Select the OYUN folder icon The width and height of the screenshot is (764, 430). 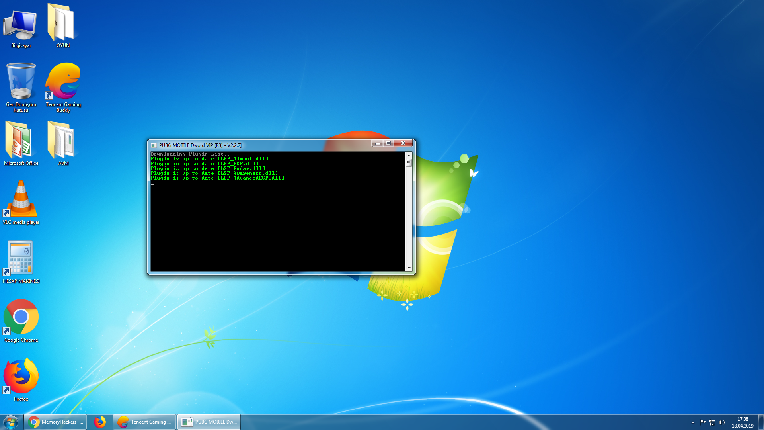63,26
